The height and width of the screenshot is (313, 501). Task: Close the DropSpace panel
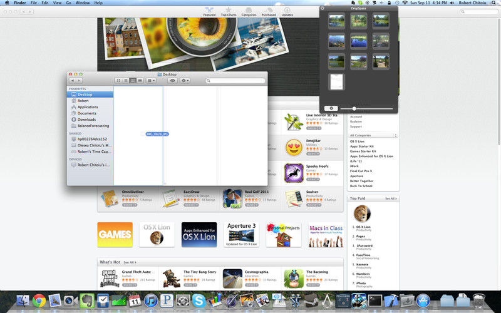(x=323, y=8)
